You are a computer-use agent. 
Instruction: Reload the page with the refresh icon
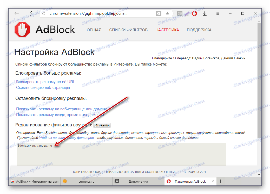point(44,13)
